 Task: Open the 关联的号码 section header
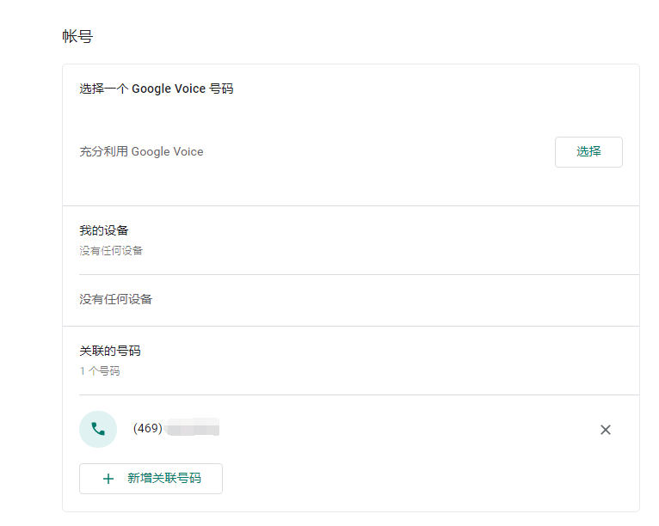(x=110, y=351)
